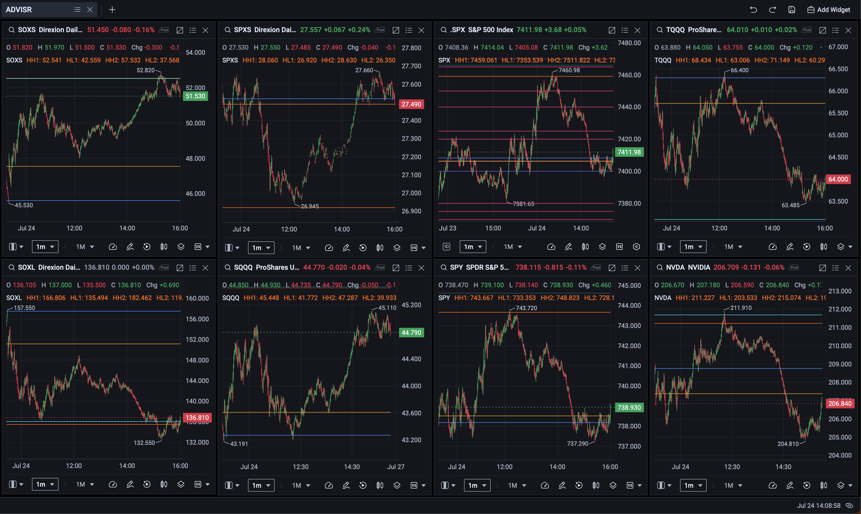
Task: Open the 1M range dropdown in .SPX
Action: (513, 247)
